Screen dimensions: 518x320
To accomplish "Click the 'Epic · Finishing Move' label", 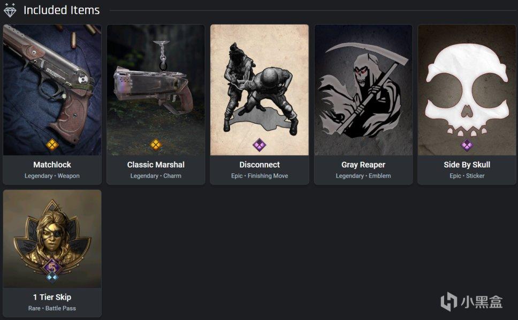I will click(x=260, y=176).
